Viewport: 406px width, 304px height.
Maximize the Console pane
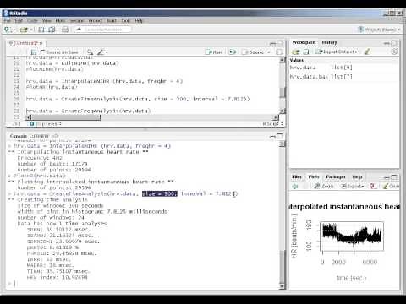[280, 136]
